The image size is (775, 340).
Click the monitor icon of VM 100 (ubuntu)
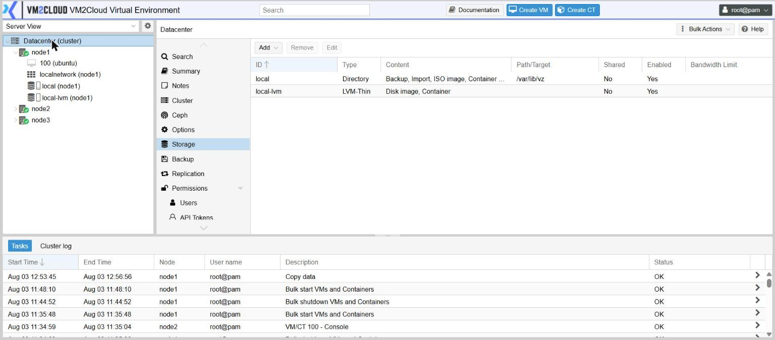pyautogui.click(x=31, y=64)
